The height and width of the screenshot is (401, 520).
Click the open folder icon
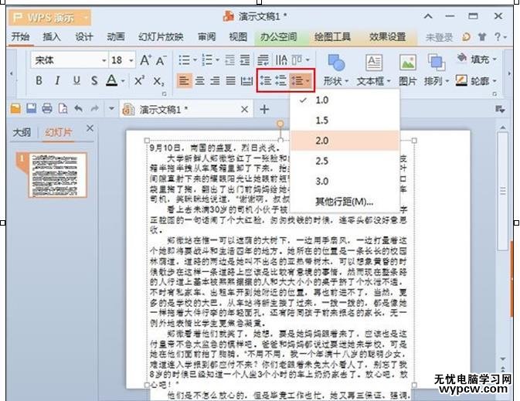15,109
